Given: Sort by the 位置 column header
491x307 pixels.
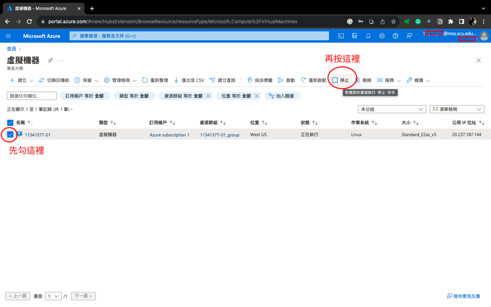Looking at the screenshot, I should [x=255, y=122].
